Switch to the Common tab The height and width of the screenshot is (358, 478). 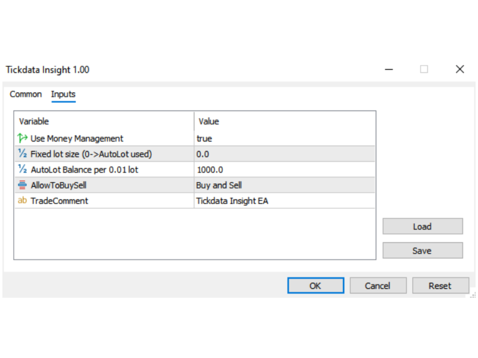tap(26, 94)
